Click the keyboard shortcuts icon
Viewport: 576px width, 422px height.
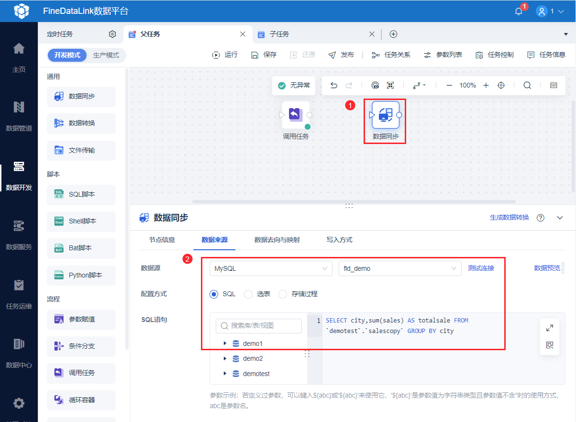pyautogui.click(x=554, y=85)
